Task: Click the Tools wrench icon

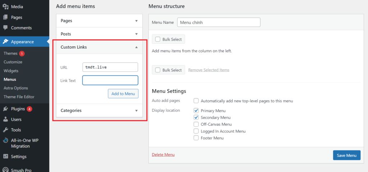Action: click(x=6, y=130)
